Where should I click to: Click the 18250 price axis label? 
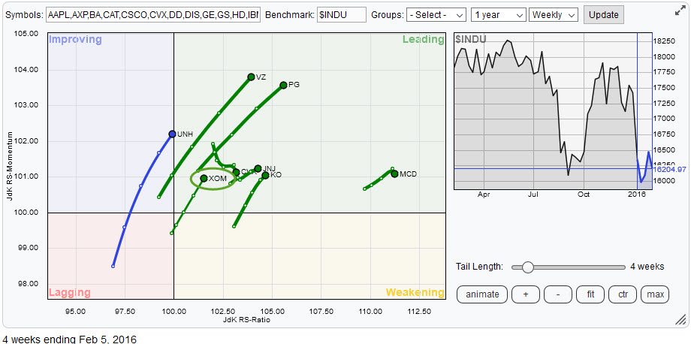click(x=664, y=41)
